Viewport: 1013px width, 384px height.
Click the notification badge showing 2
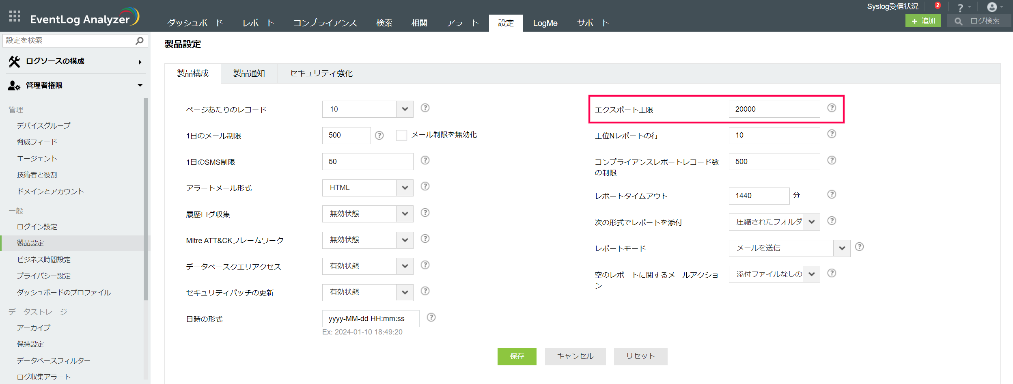click(x=937, y=6)
